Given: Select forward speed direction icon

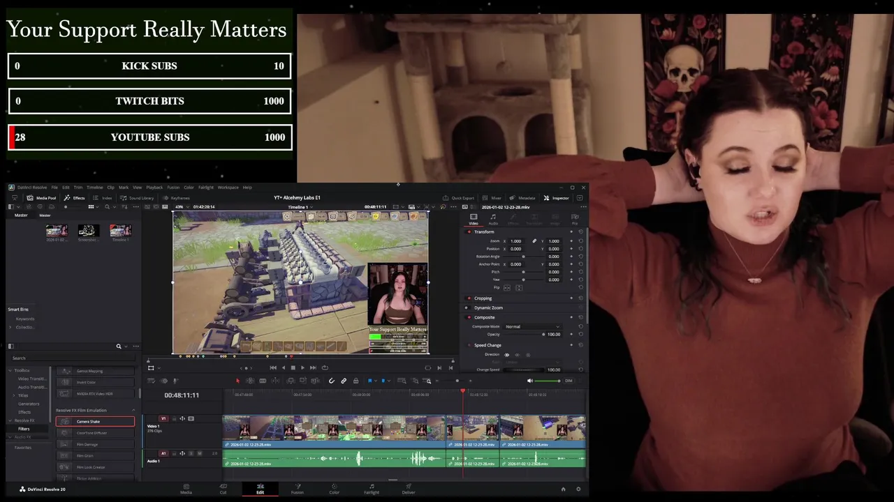Looking at the screenshot, I should point(507,354).
